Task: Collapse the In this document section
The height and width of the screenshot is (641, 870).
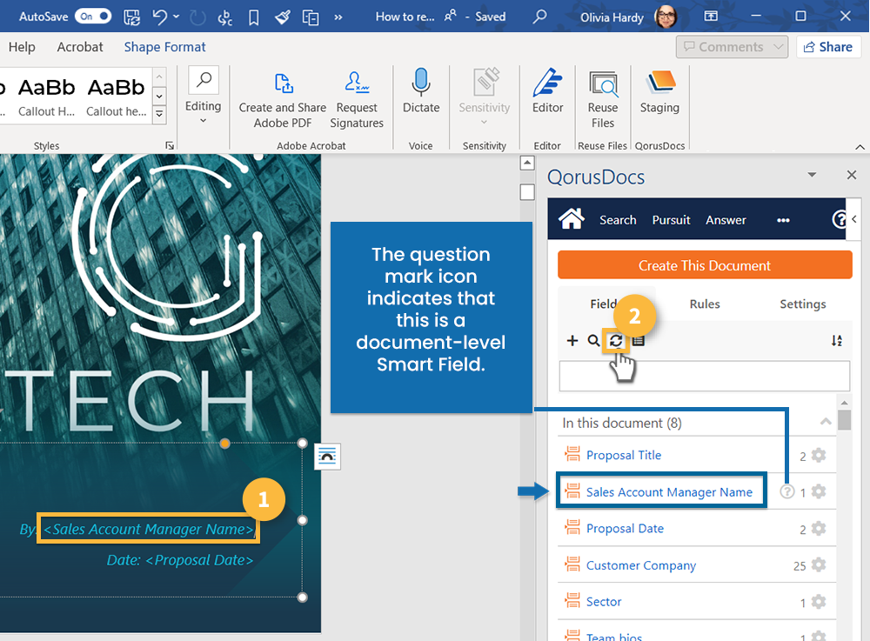Action: tap(825, 421)
